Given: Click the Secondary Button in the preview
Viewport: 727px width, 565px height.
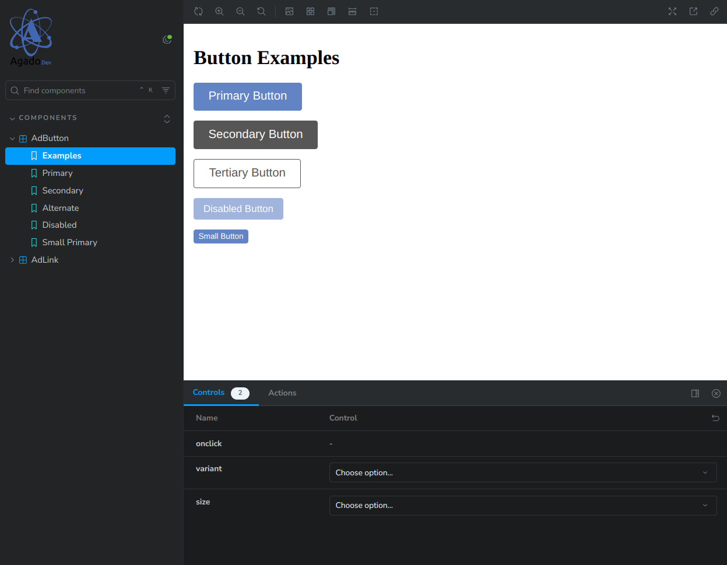Looking at the screenshot, I should tap(255, 135).
